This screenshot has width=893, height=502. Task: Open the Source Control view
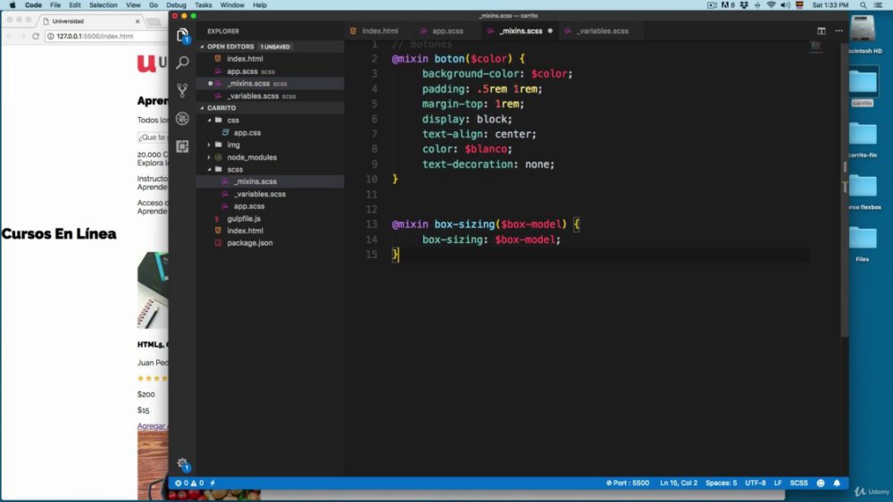[x=182, y=90]
